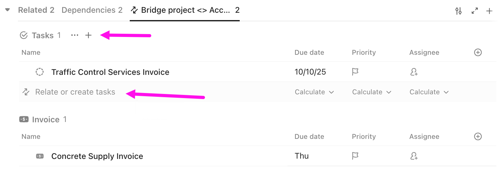This screenshot has width=503, height=179.
Task: Collapse section with top-left triangle
Action: coord(8,10)
